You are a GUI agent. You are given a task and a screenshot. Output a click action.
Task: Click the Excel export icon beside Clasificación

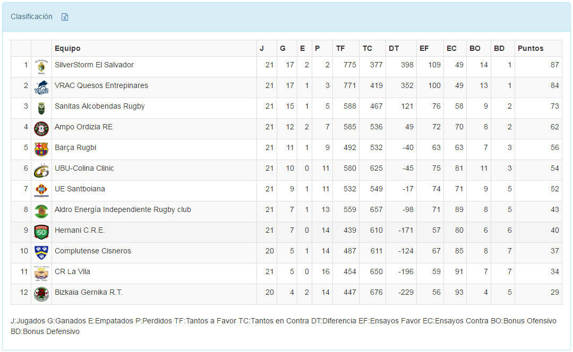click(x=65, y=17)
